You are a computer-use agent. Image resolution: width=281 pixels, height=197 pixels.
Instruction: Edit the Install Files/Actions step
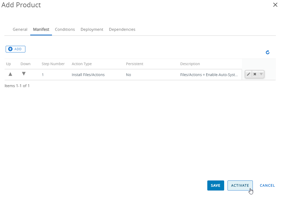[x=248, y=74]
